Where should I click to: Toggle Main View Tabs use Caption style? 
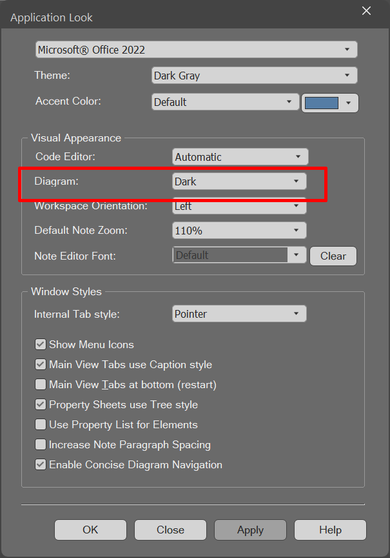click(41, 365)
